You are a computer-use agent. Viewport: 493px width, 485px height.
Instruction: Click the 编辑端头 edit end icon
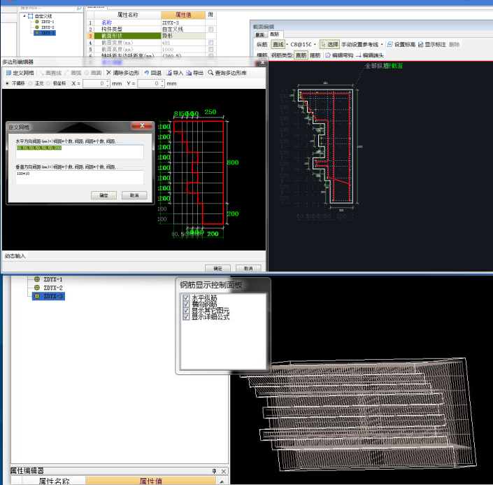pos(358,55)
